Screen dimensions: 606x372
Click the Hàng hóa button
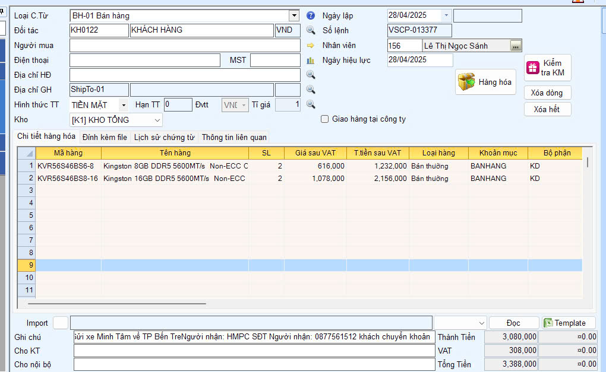coord(486,82)
